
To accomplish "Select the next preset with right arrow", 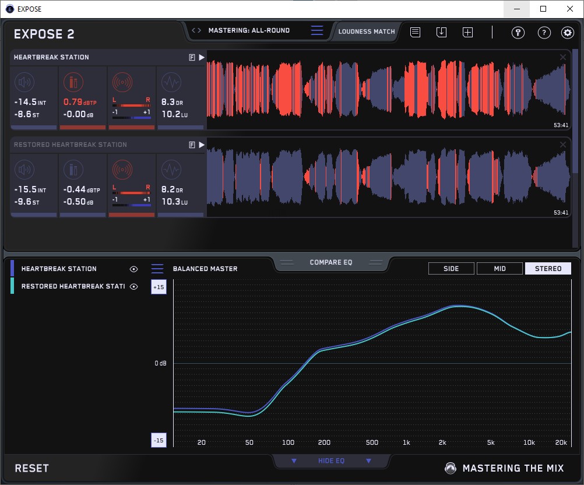I will (x=199, y=30).
